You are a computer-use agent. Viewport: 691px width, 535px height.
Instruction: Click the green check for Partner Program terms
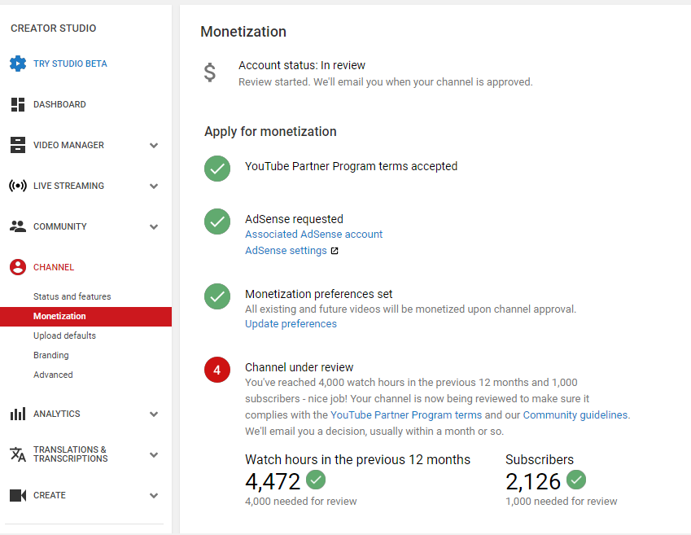tap(217, 169)
